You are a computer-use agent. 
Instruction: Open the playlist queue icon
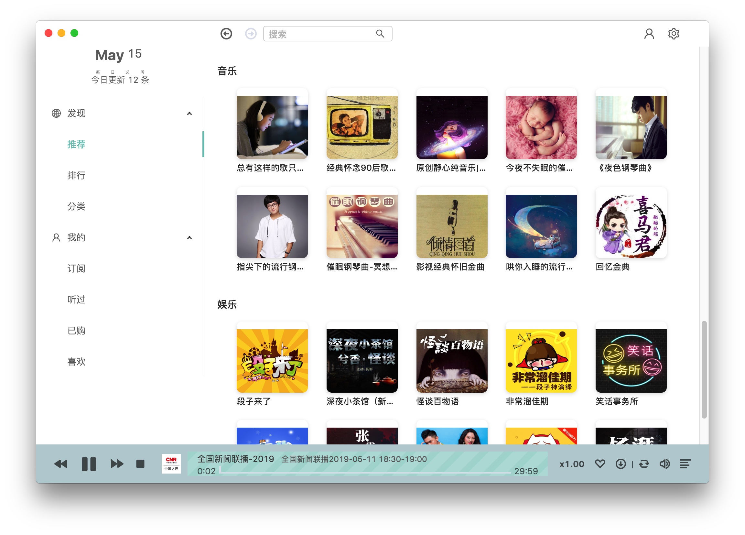coord(685,464)
